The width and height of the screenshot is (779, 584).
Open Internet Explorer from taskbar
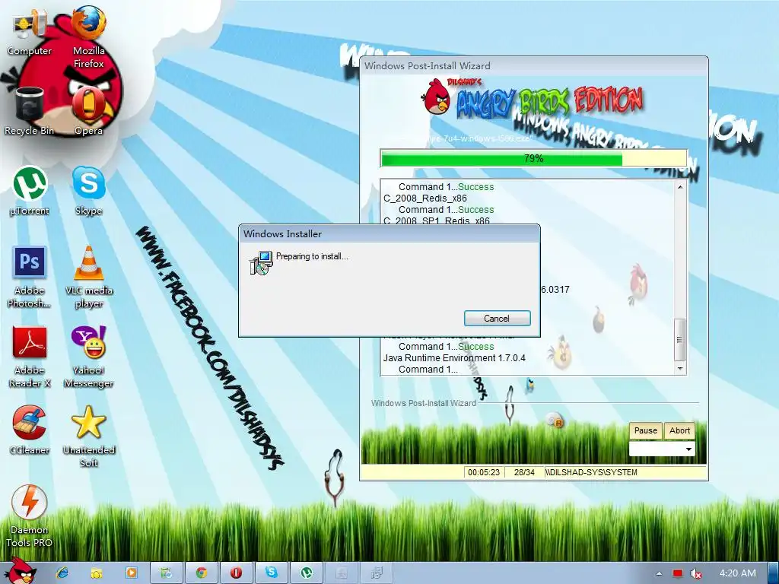pos(62,573)
